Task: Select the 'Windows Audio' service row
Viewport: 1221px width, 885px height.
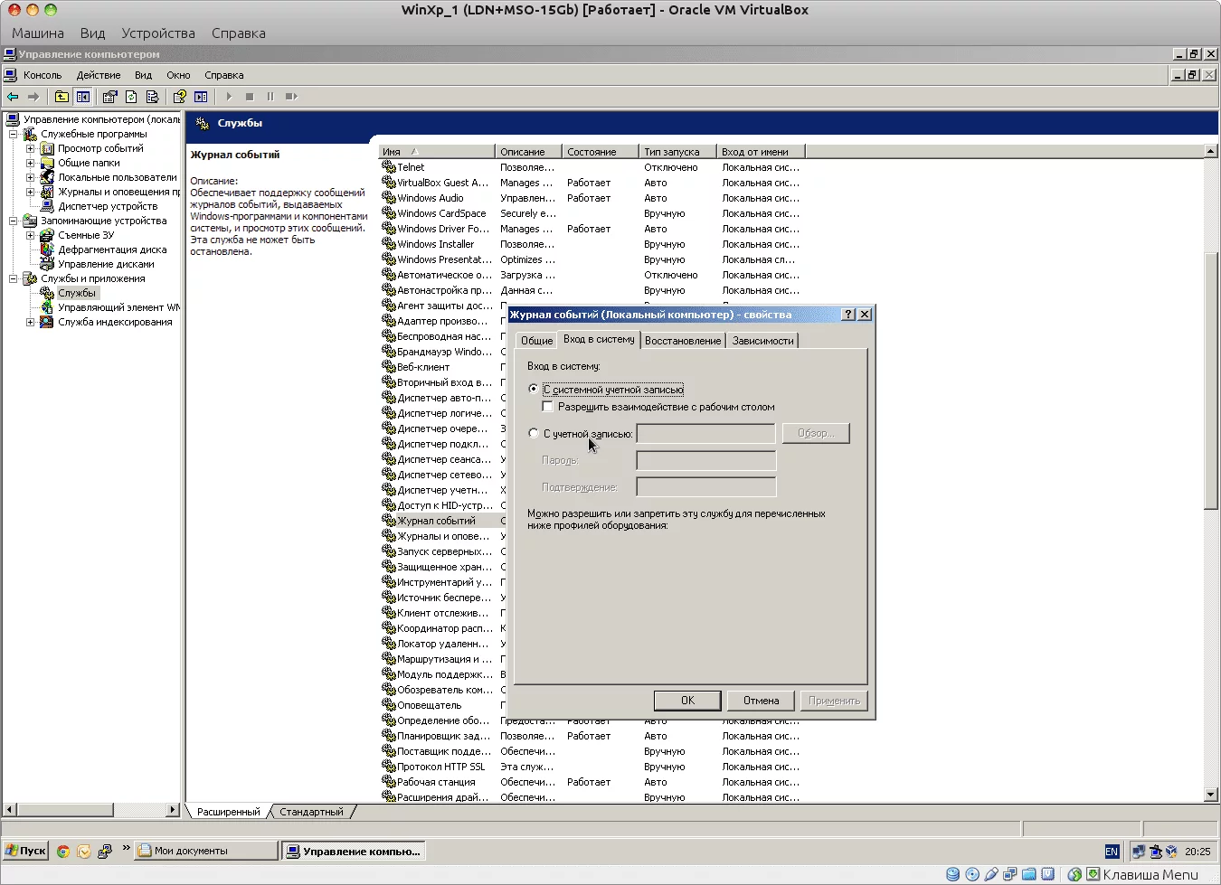Action: coord(431,198)
